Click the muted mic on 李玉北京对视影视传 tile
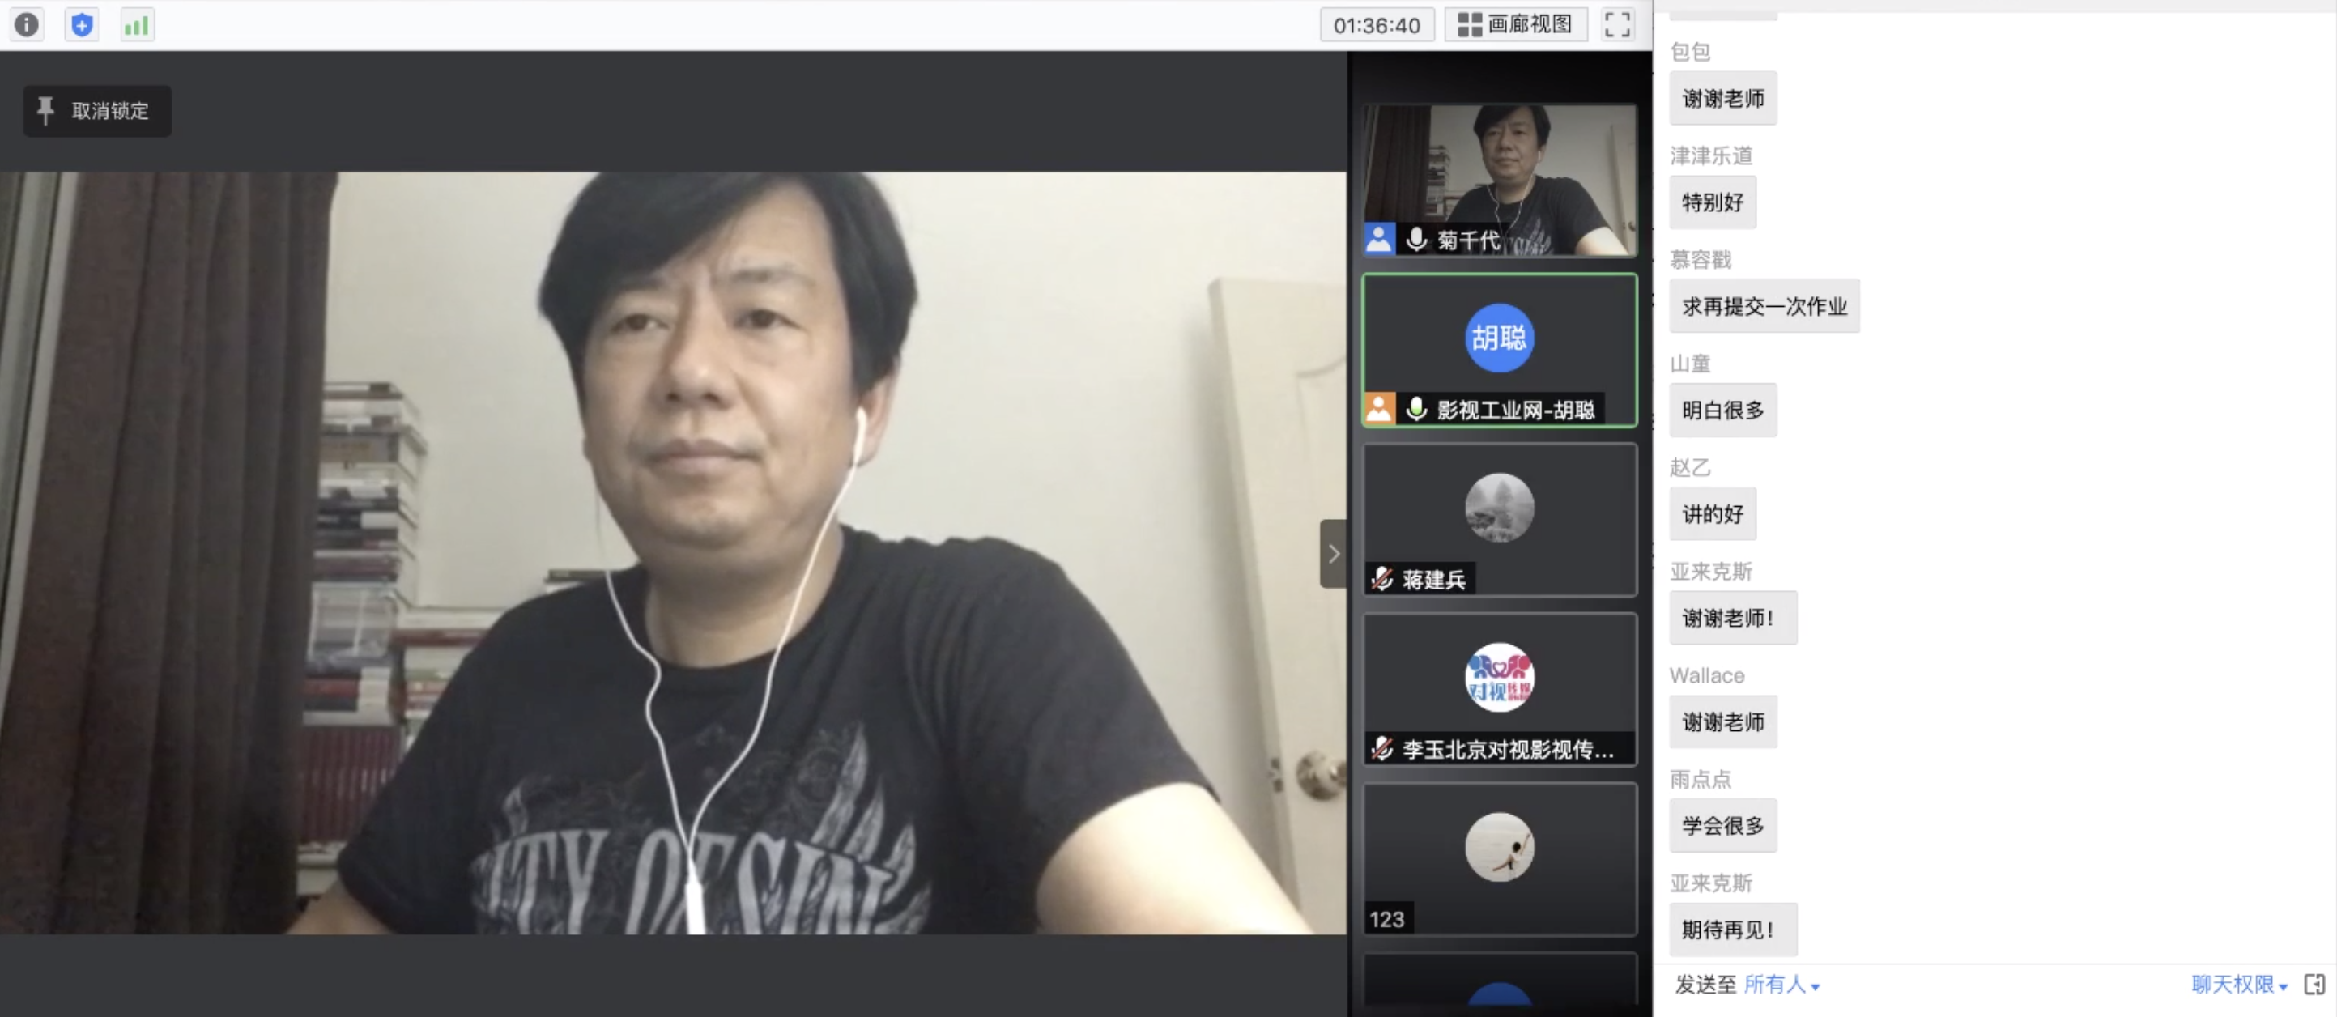Image resolution: width=2337 pixels, height=1017 pixels. 1381,748
